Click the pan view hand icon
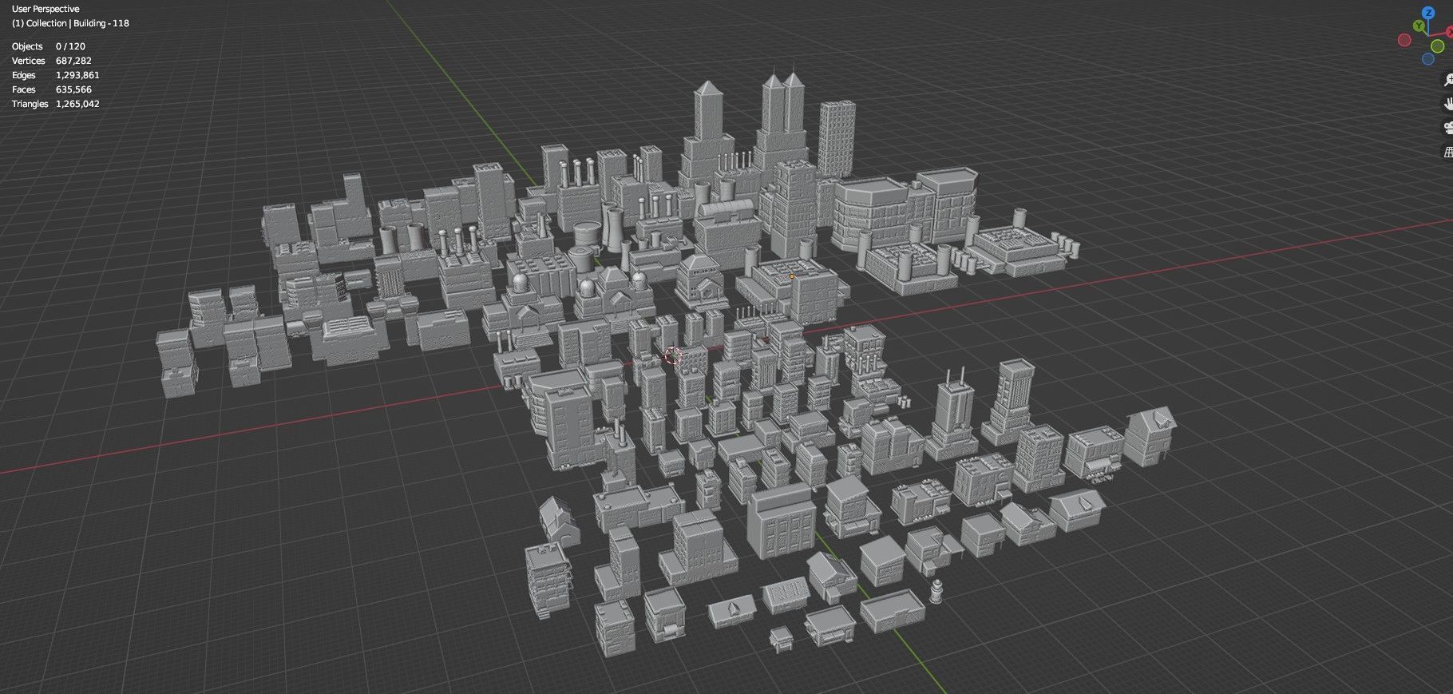This screenshot has width=1453, height=694. pos(1448,104)
